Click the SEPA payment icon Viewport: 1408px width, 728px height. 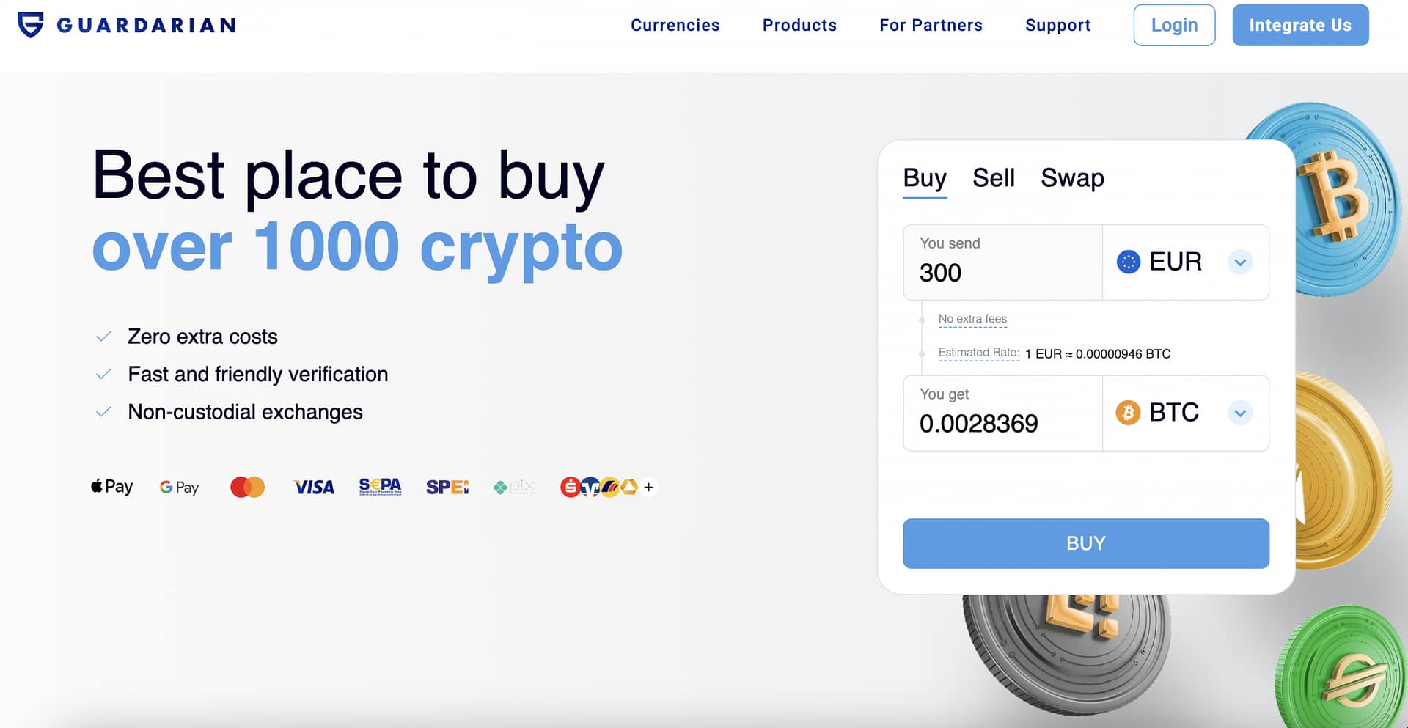(380, 487)
